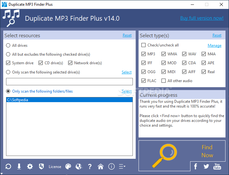229x175 pixels.
Task: Open License from the bottom toolbar
Action: (55, 166)
